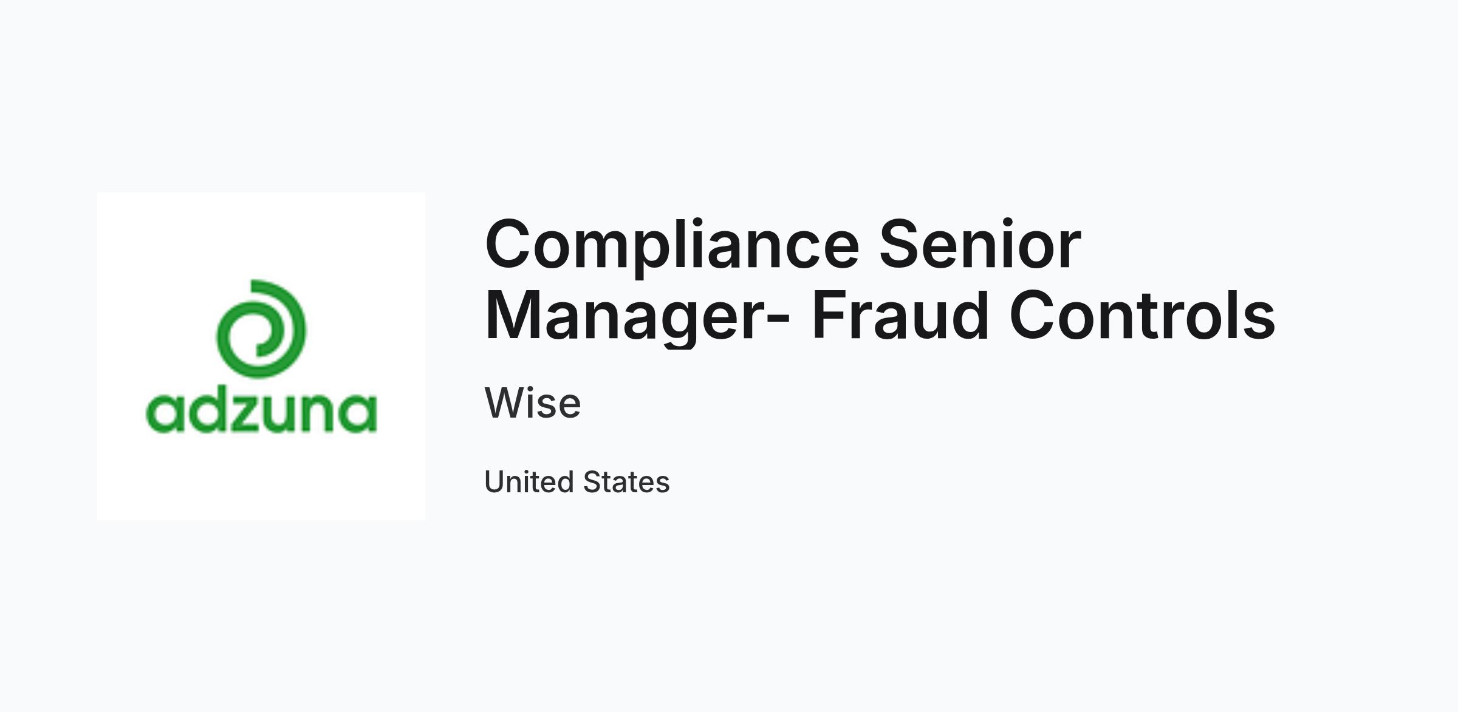This screenshot has width=1458, height=712.
Task: Click the word United in the location
Action: [529, 482]
